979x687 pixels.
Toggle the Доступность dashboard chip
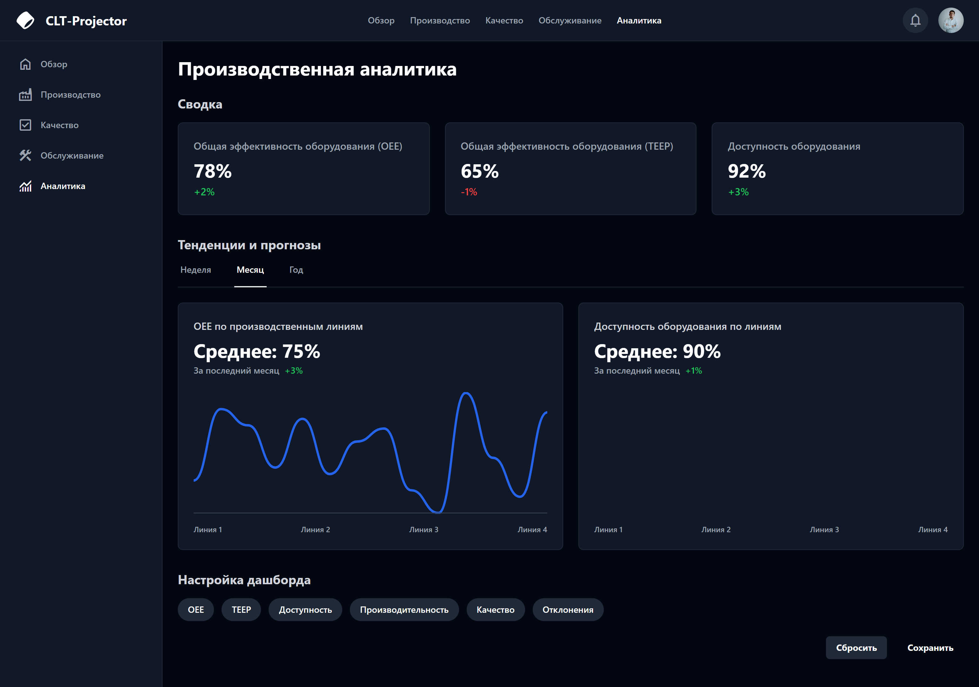(x=305, y=610)
